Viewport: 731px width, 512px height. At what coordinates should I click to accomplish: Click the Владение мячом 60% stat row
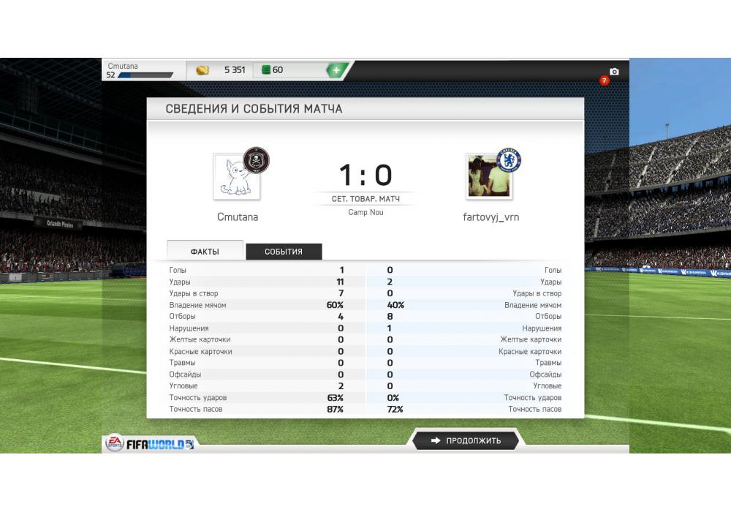tap(257, 305)
